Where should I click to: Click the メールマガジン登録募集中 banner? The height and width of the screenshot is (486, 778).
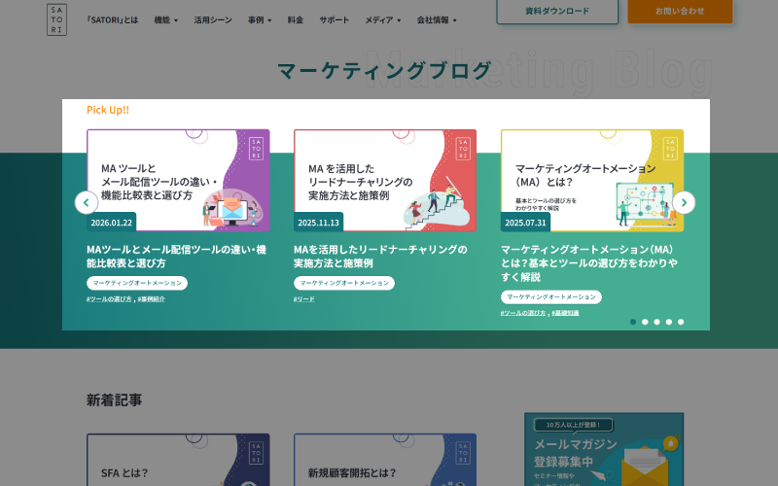pyautogui.click(x=604, y=449)
